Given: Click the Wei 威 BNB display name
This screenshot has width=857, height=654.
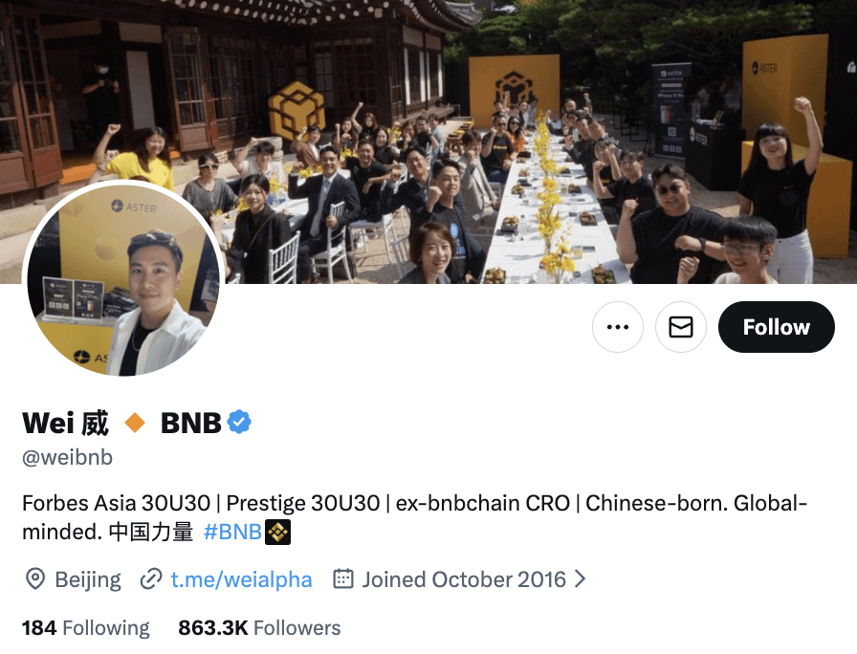Looking at the screenshot, I should (x=121, y=423).
